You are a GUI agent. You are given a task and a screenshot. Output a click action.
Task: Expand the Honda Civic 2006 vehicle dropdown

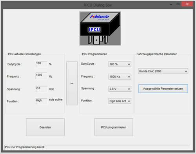click(163, 71)
